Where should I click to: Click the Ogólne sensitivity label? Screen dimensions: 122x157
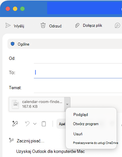24,44
